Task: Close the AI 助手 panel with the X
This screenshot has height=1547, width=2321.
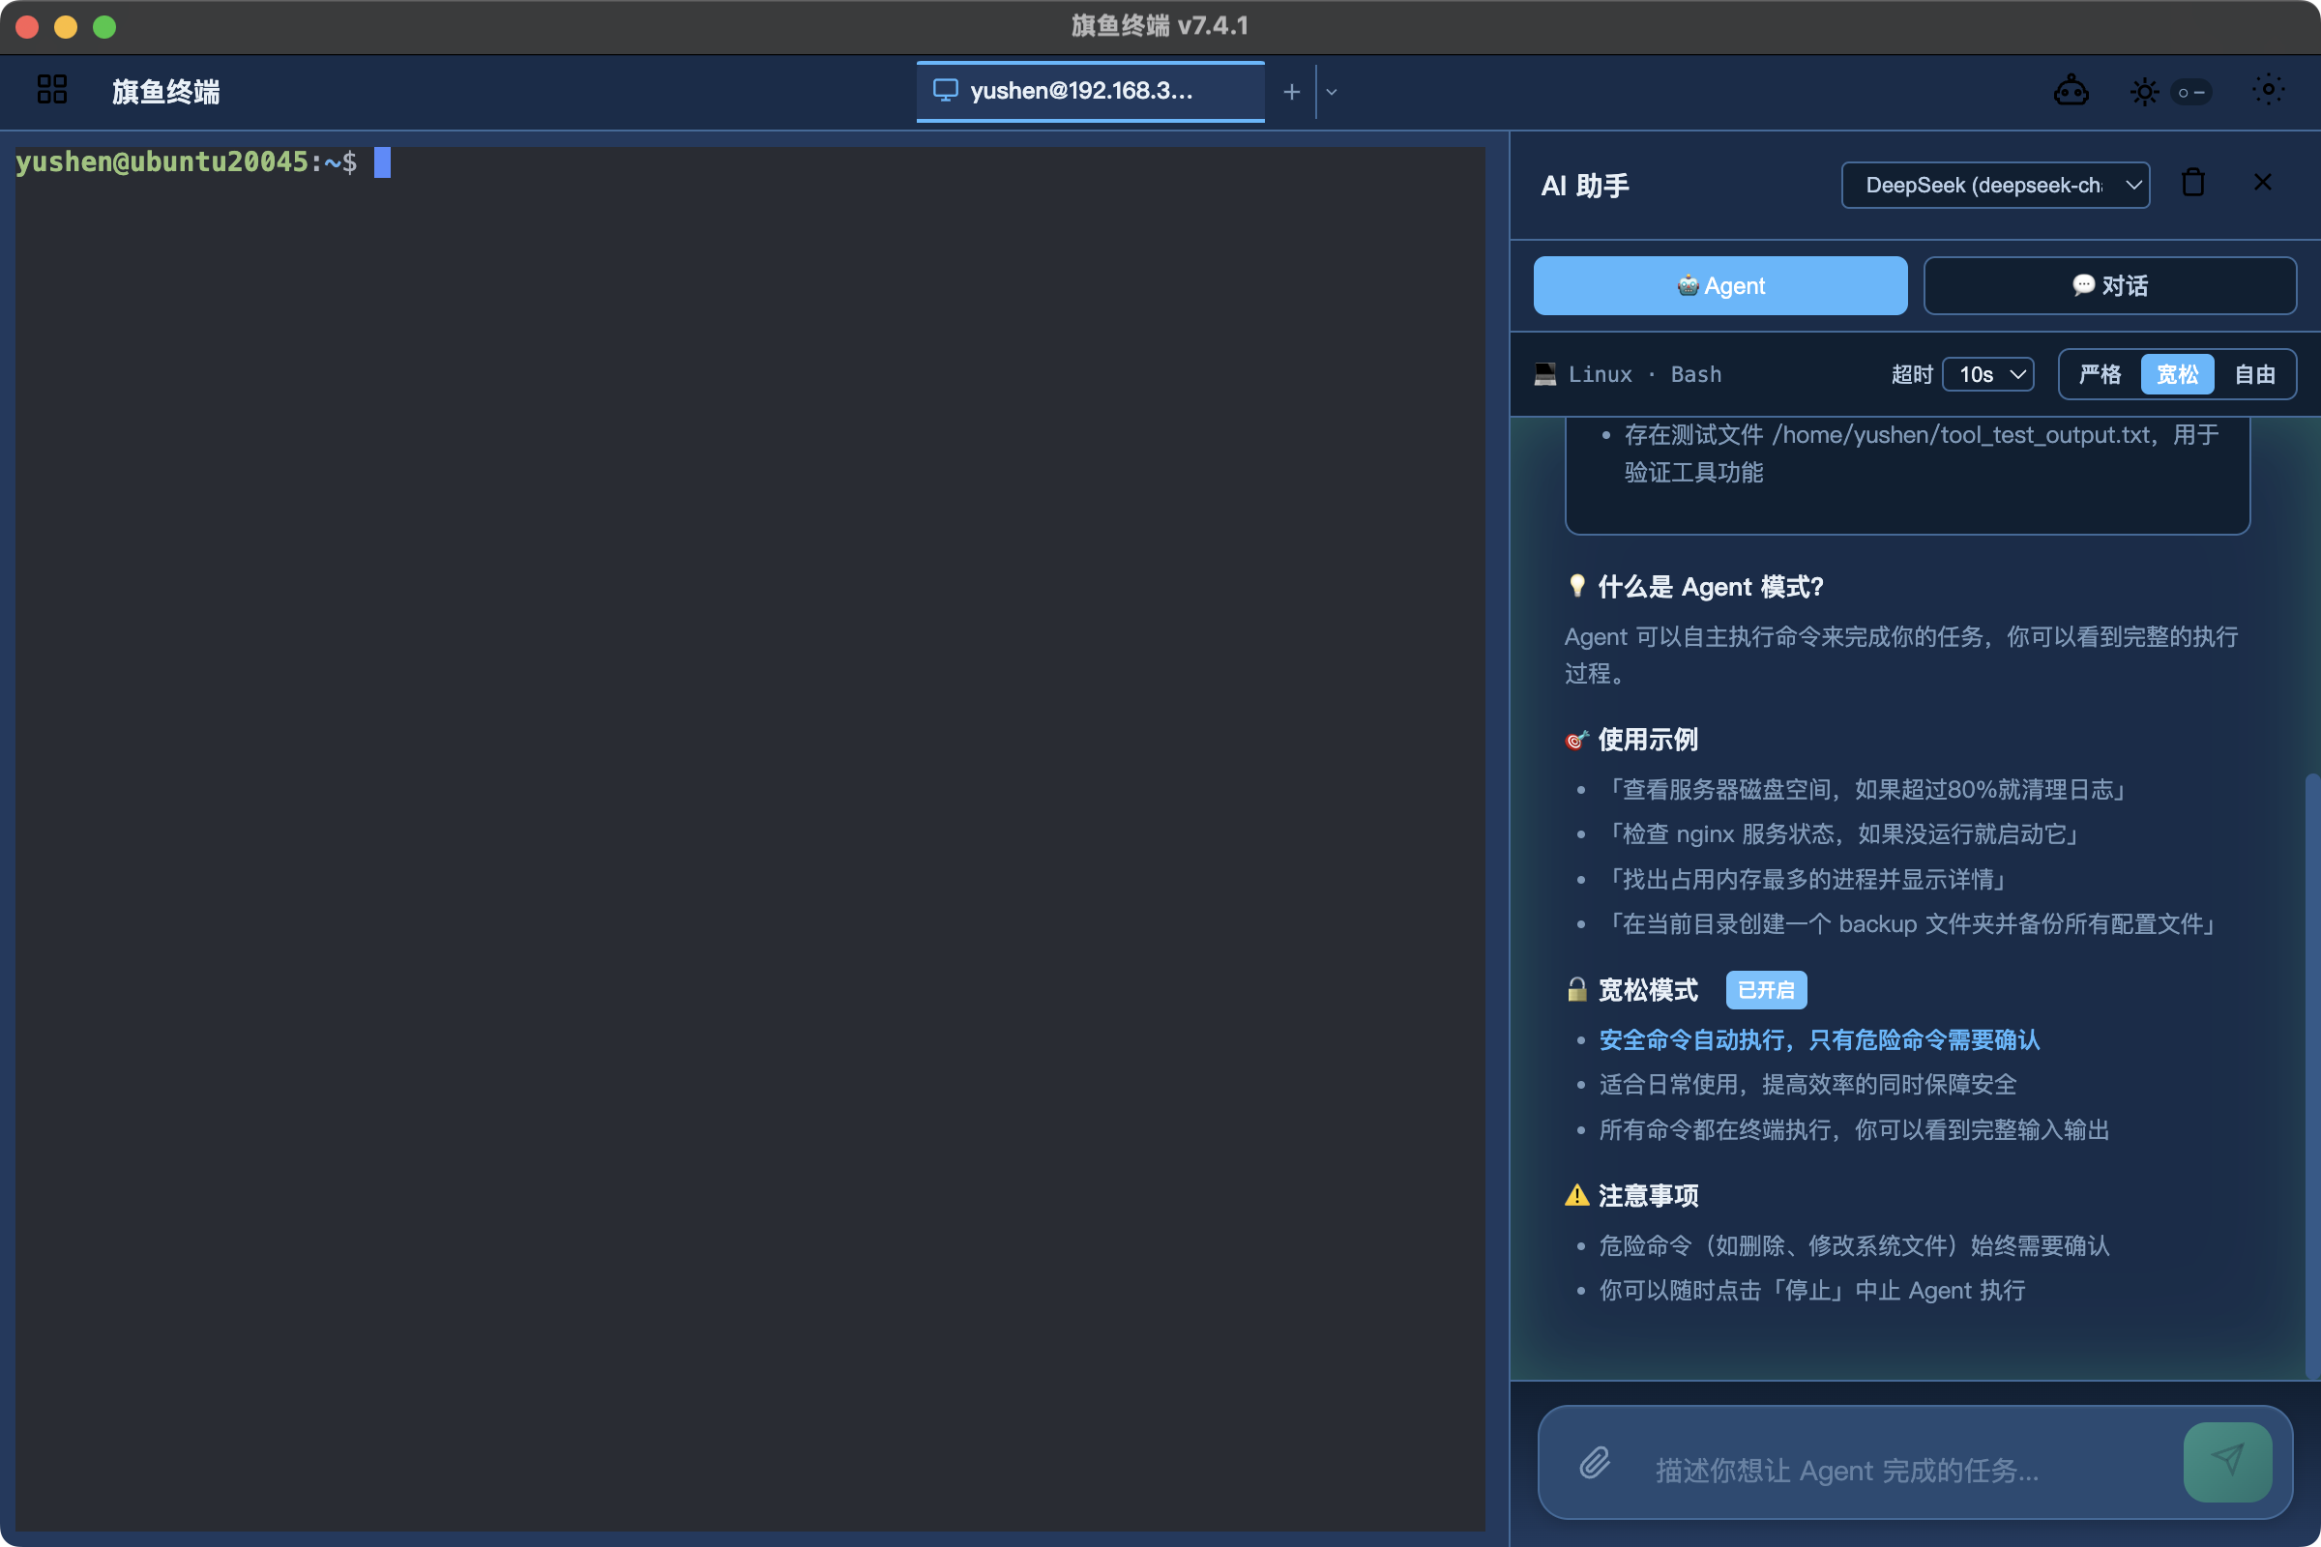Action: [2262, 182]
